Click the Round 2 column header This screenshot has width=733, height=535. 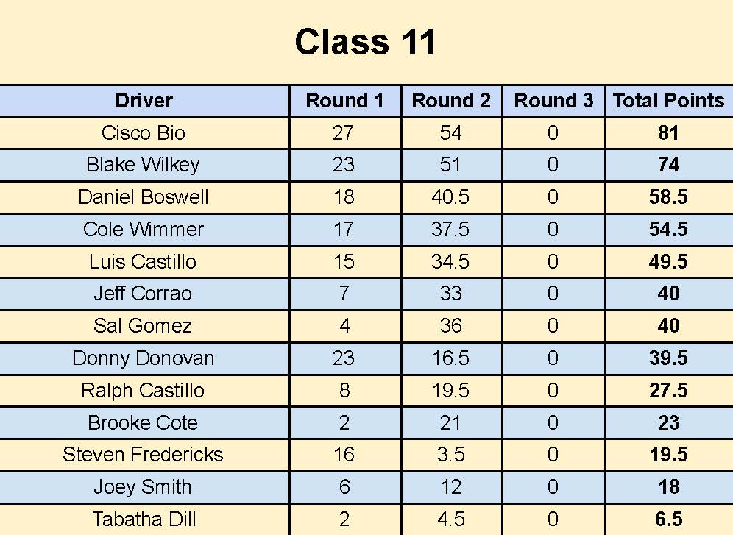point(451,101)
